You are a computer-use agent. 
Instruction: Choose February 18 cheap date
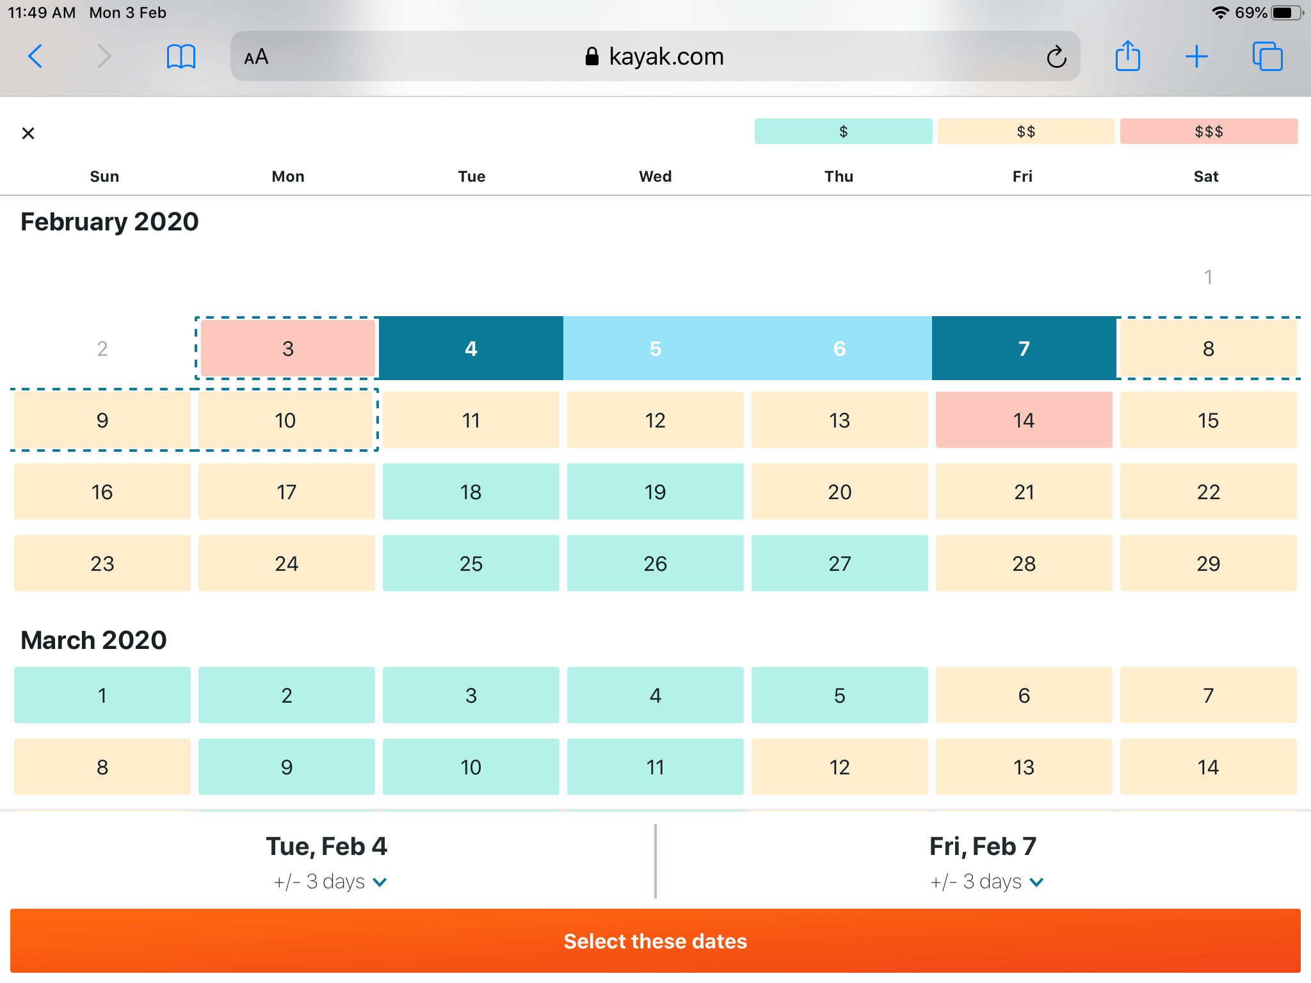coord(471,491)
